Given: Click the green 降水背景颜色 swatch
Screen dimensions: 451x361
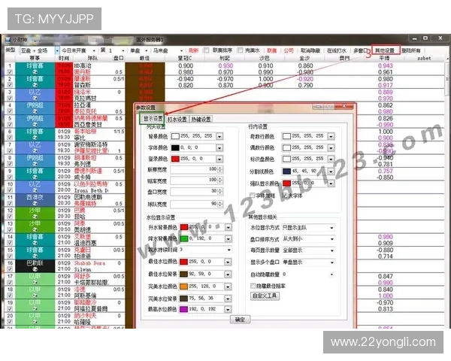Looking at the screenshot, I should (183, 238).
